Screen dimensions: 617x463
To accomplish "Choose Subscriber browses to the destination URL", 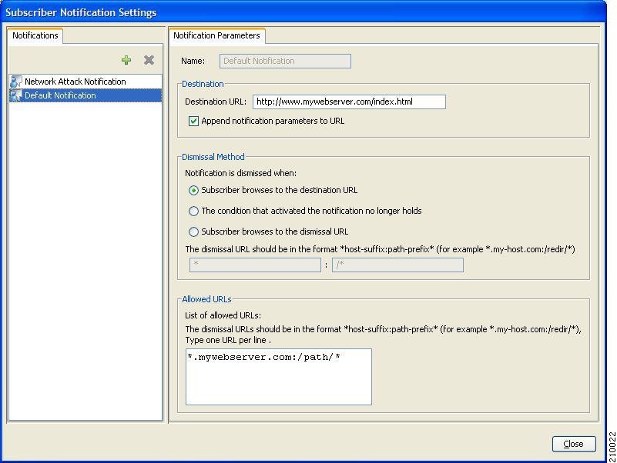I will 193,190.
